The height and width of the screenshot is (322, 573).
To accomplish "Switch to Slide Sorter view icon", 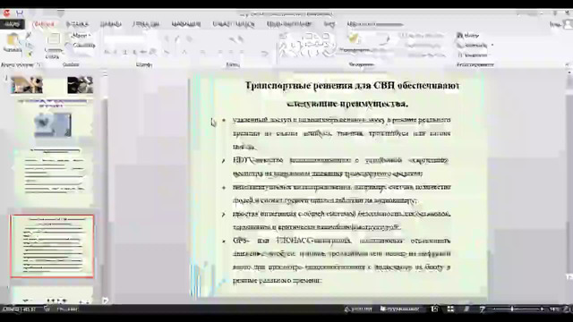I will [x=450, y=309].
